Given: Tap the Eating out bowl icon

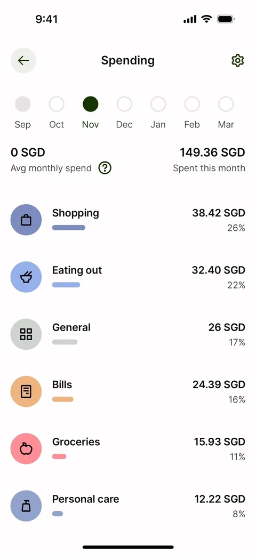Looking at the screenshot, I should 26,277.
